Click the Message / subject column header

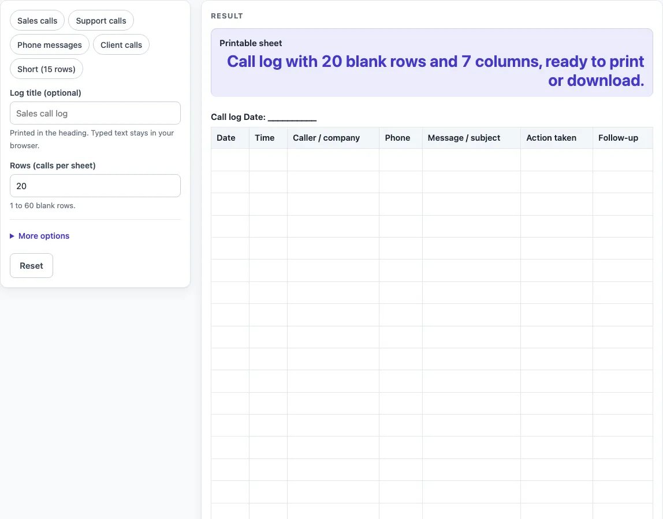coord(471,138)
